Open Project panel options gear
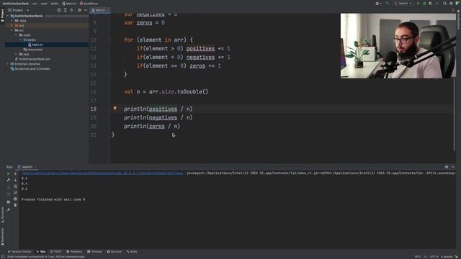The width and height of the screenshot is (461, 259). coord(79,10)
